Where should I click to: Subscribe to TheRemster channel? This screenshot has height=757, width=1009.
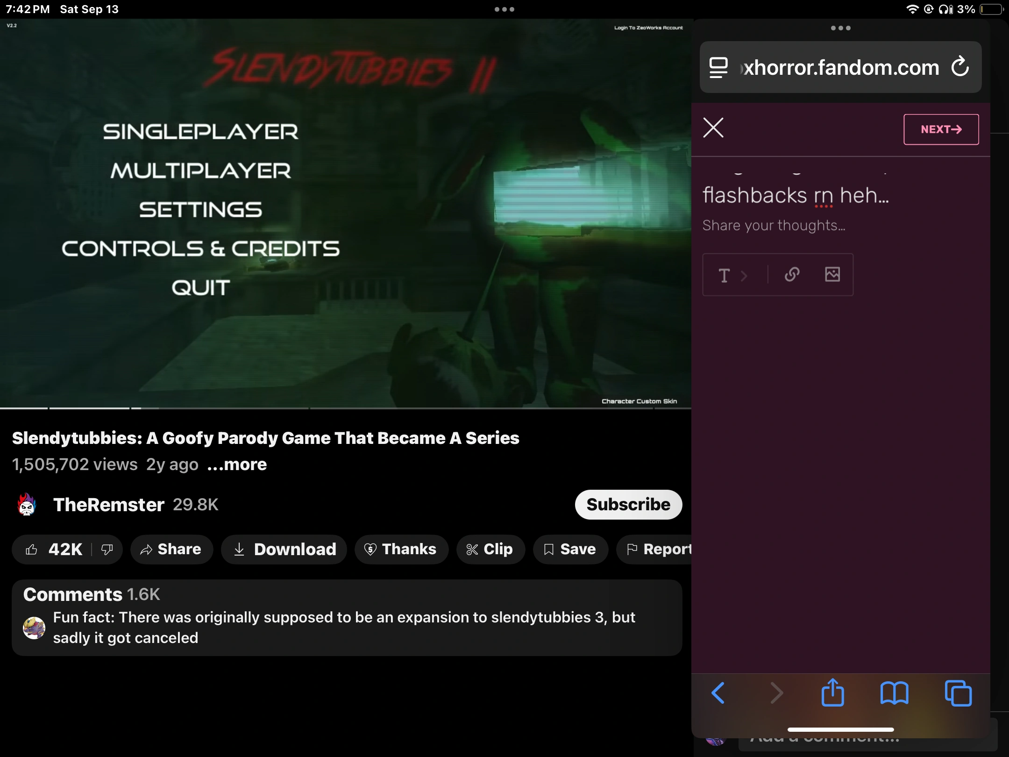(628, 505)
